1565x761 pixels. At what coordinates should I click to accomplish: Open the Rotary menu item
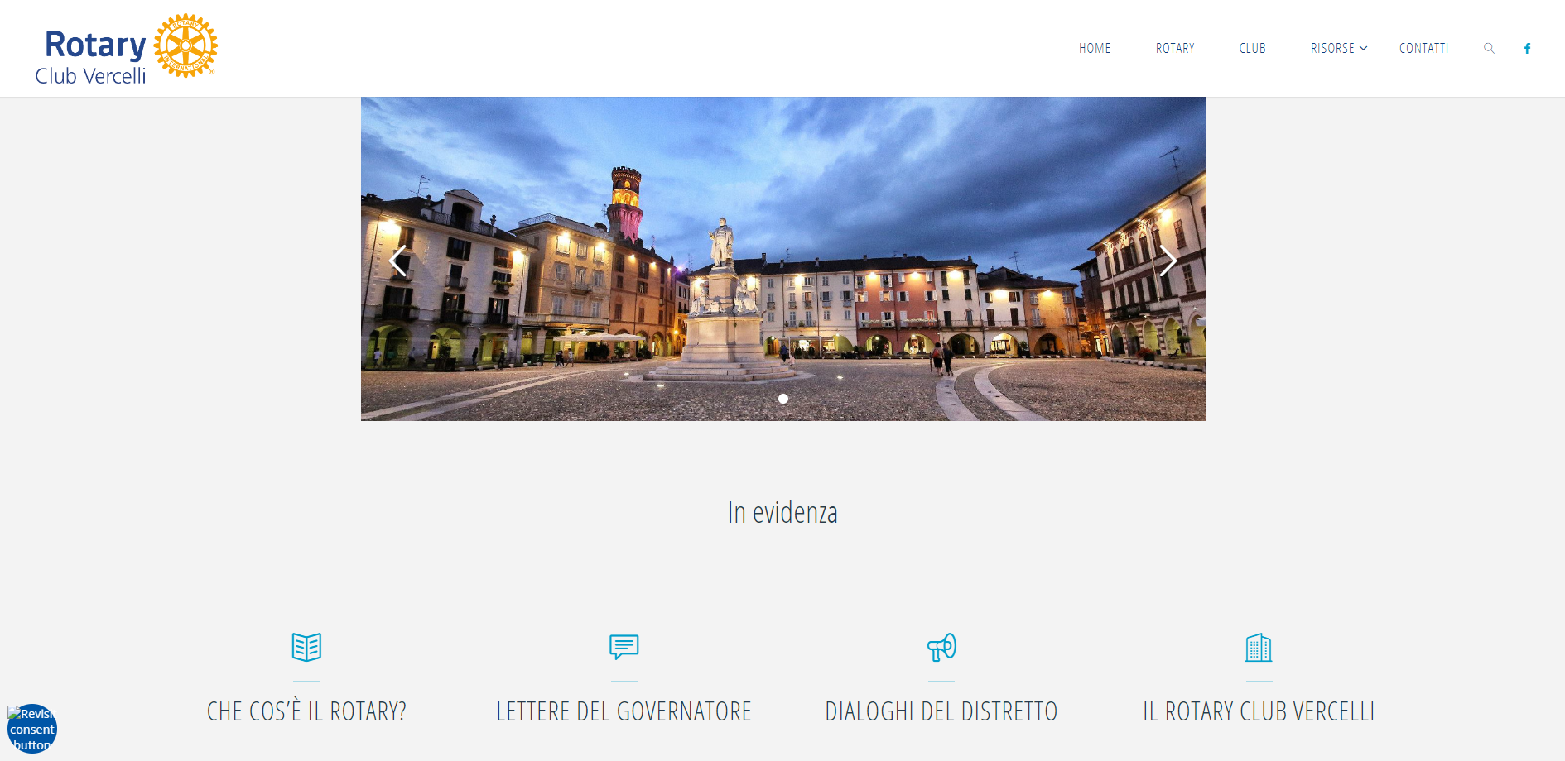pyautogui.click(x=1175, y=48)
